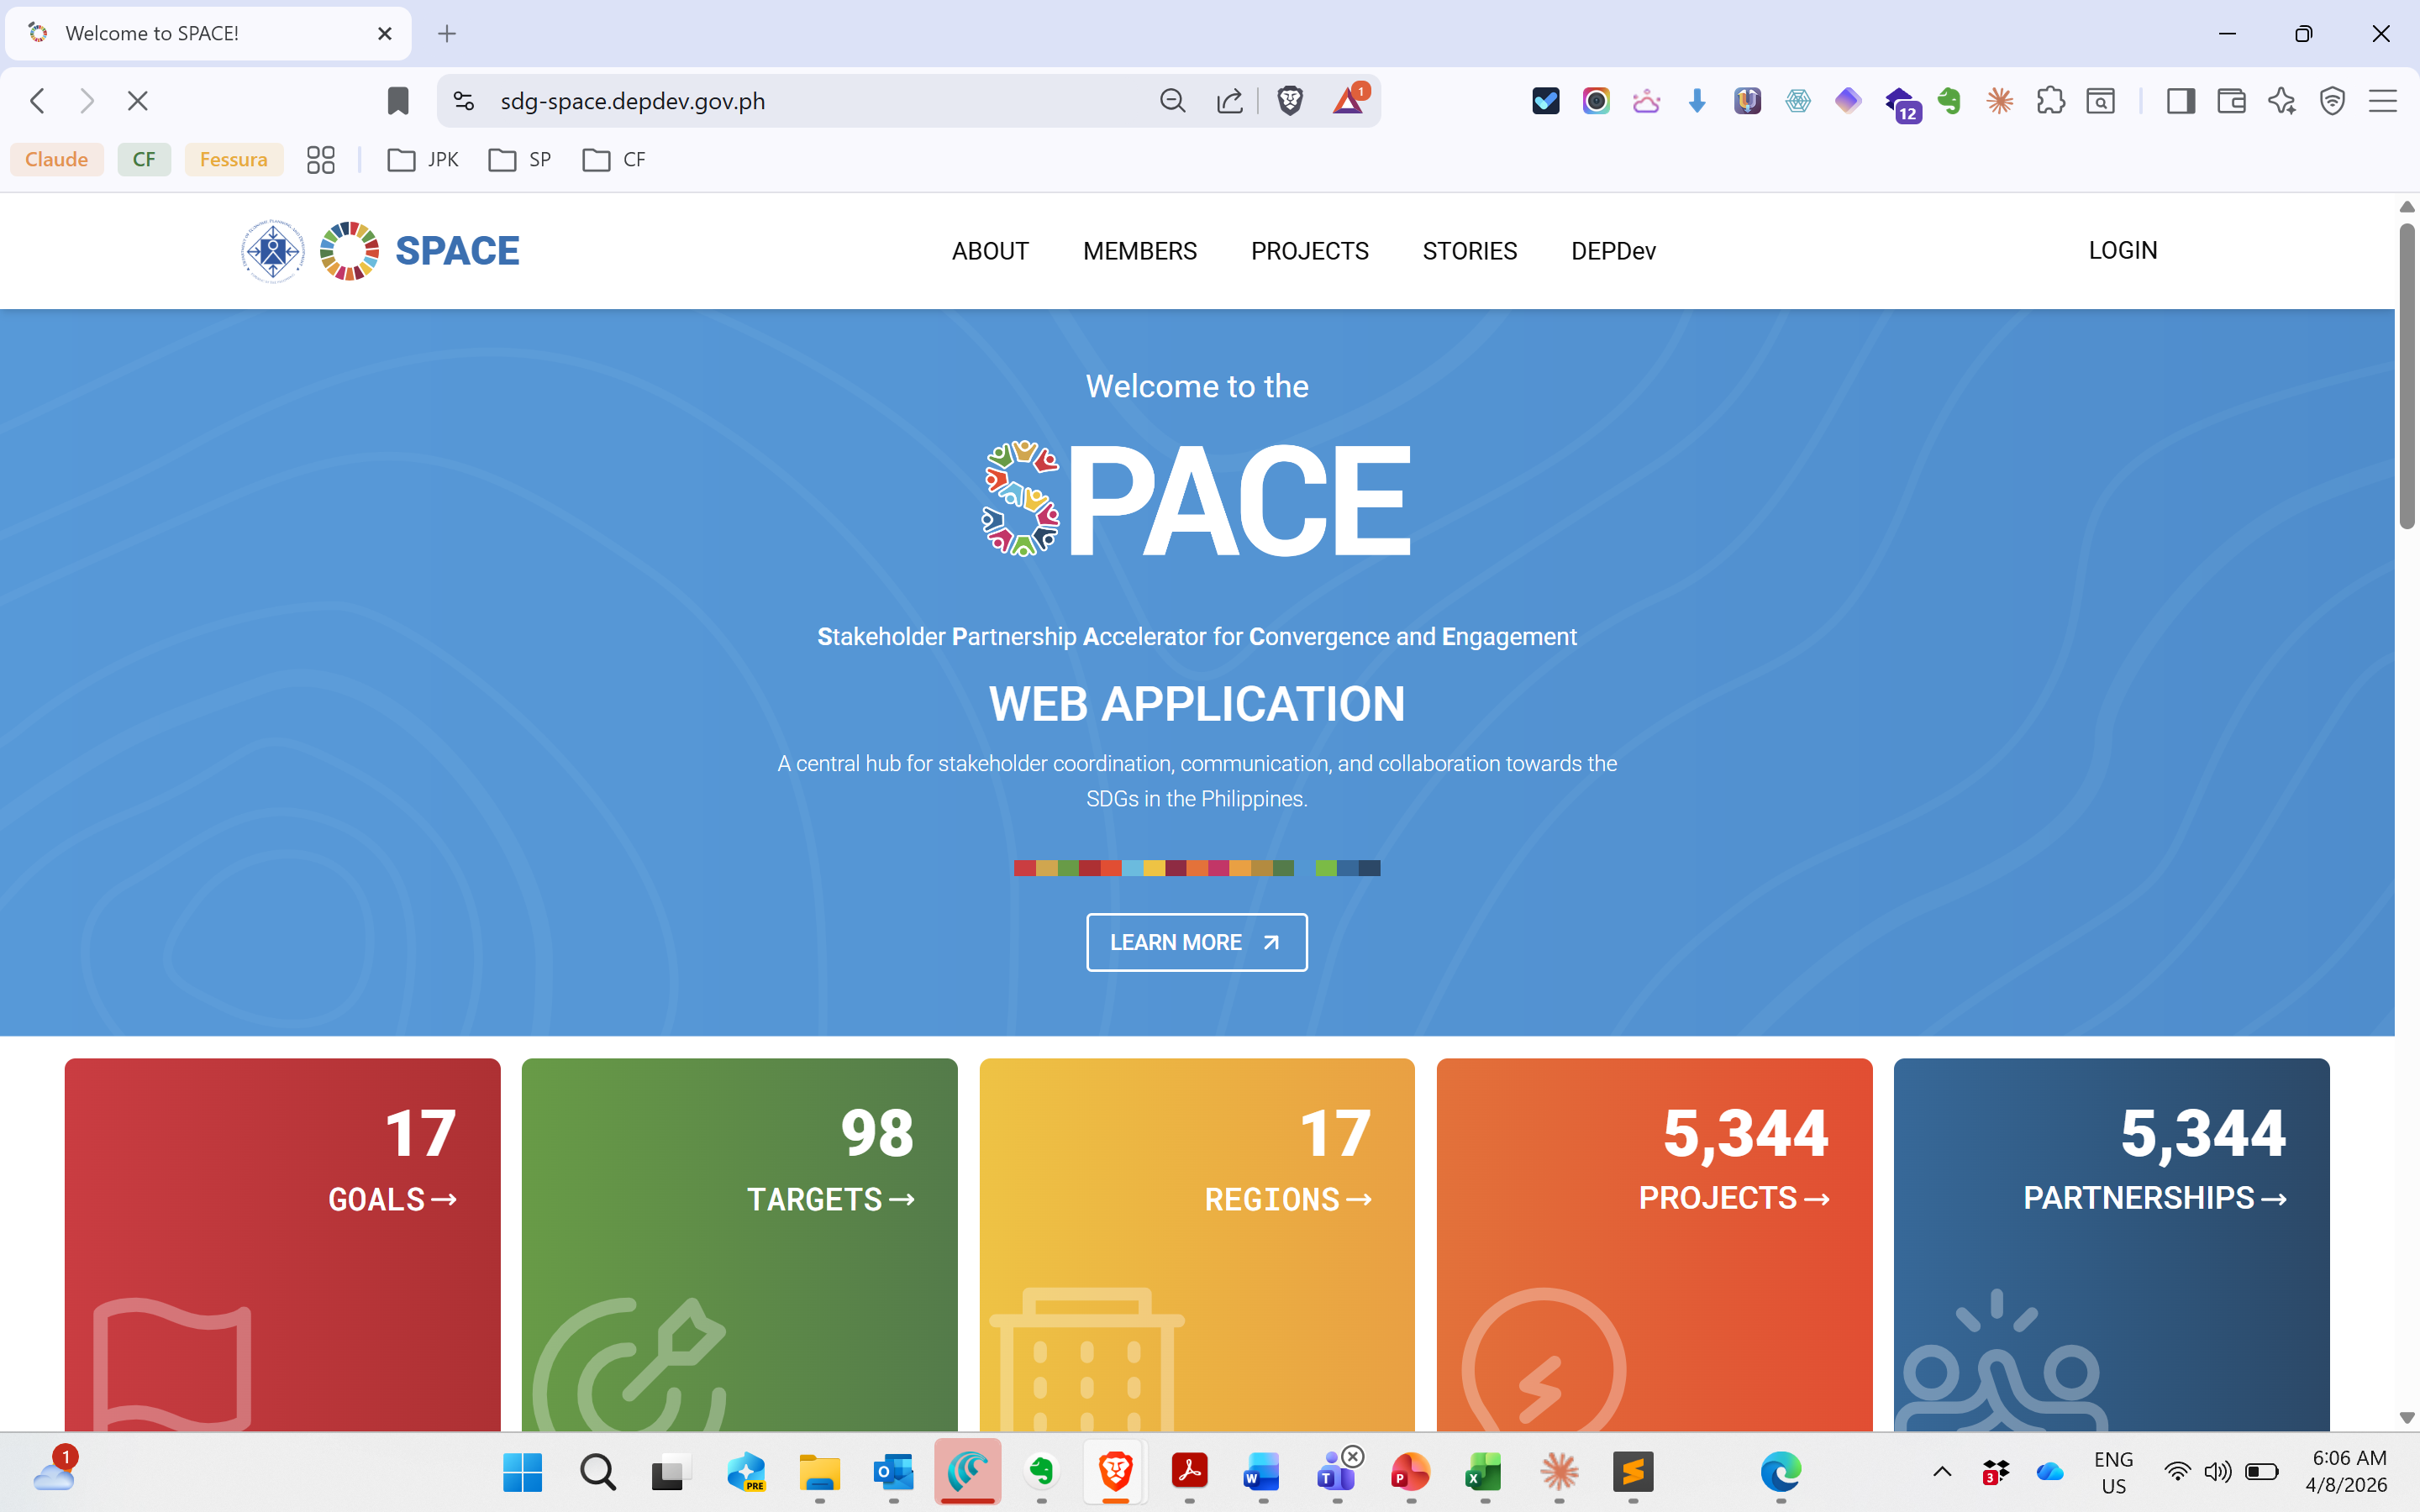Show hidden system tray icons chevron
The width and height of the screenshot is (2420, 1512).
[x=1942, y=1471]
